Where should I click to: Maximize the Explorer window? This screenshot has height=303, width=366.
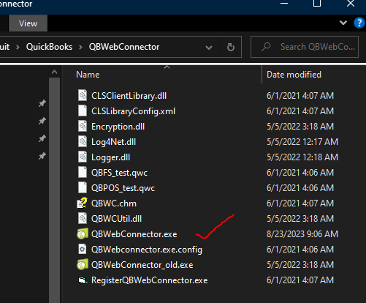point(317,4)
